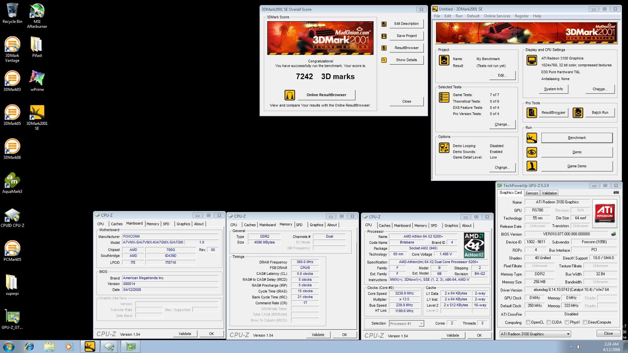Click the Save Project disk icon

(x=384, y=36)
